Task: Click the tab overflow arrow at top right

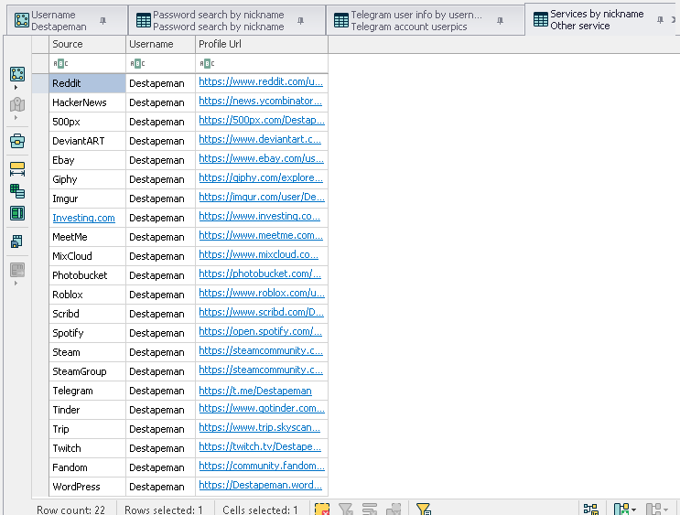Action: click(x=674, y=19)
